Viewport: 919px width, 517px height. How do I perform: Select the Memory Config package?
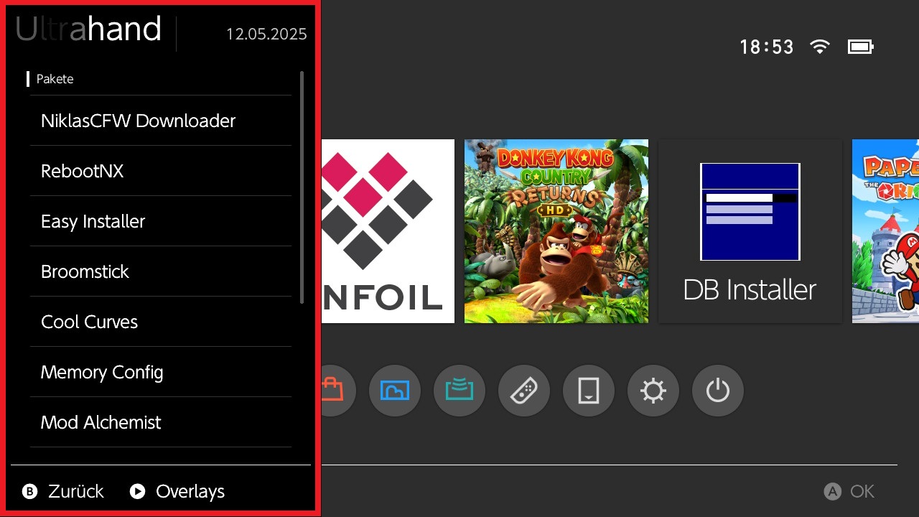(161, 372)
